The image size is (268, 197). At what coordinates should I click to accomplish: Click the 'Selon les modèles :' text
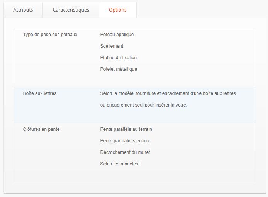120,164
